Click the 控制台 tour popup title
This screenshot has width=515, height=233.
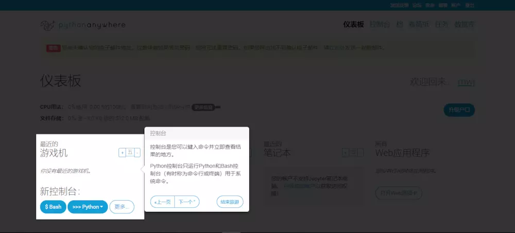(x=158, y=133)
